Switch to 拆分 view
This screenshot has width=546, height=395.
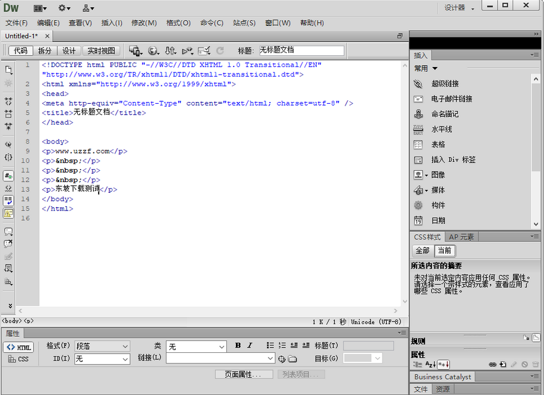[x=45, y=51]
